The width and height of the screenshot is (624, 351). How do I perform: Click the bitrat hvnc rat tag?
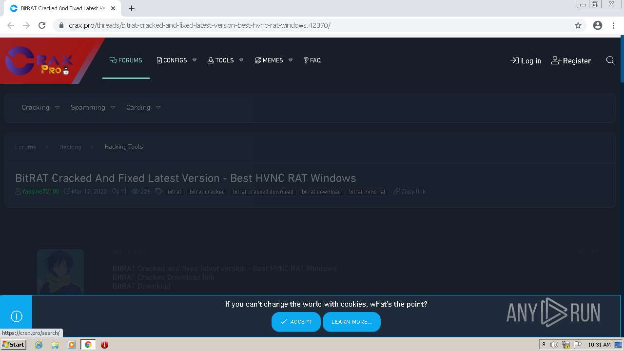tap(367, 192)
